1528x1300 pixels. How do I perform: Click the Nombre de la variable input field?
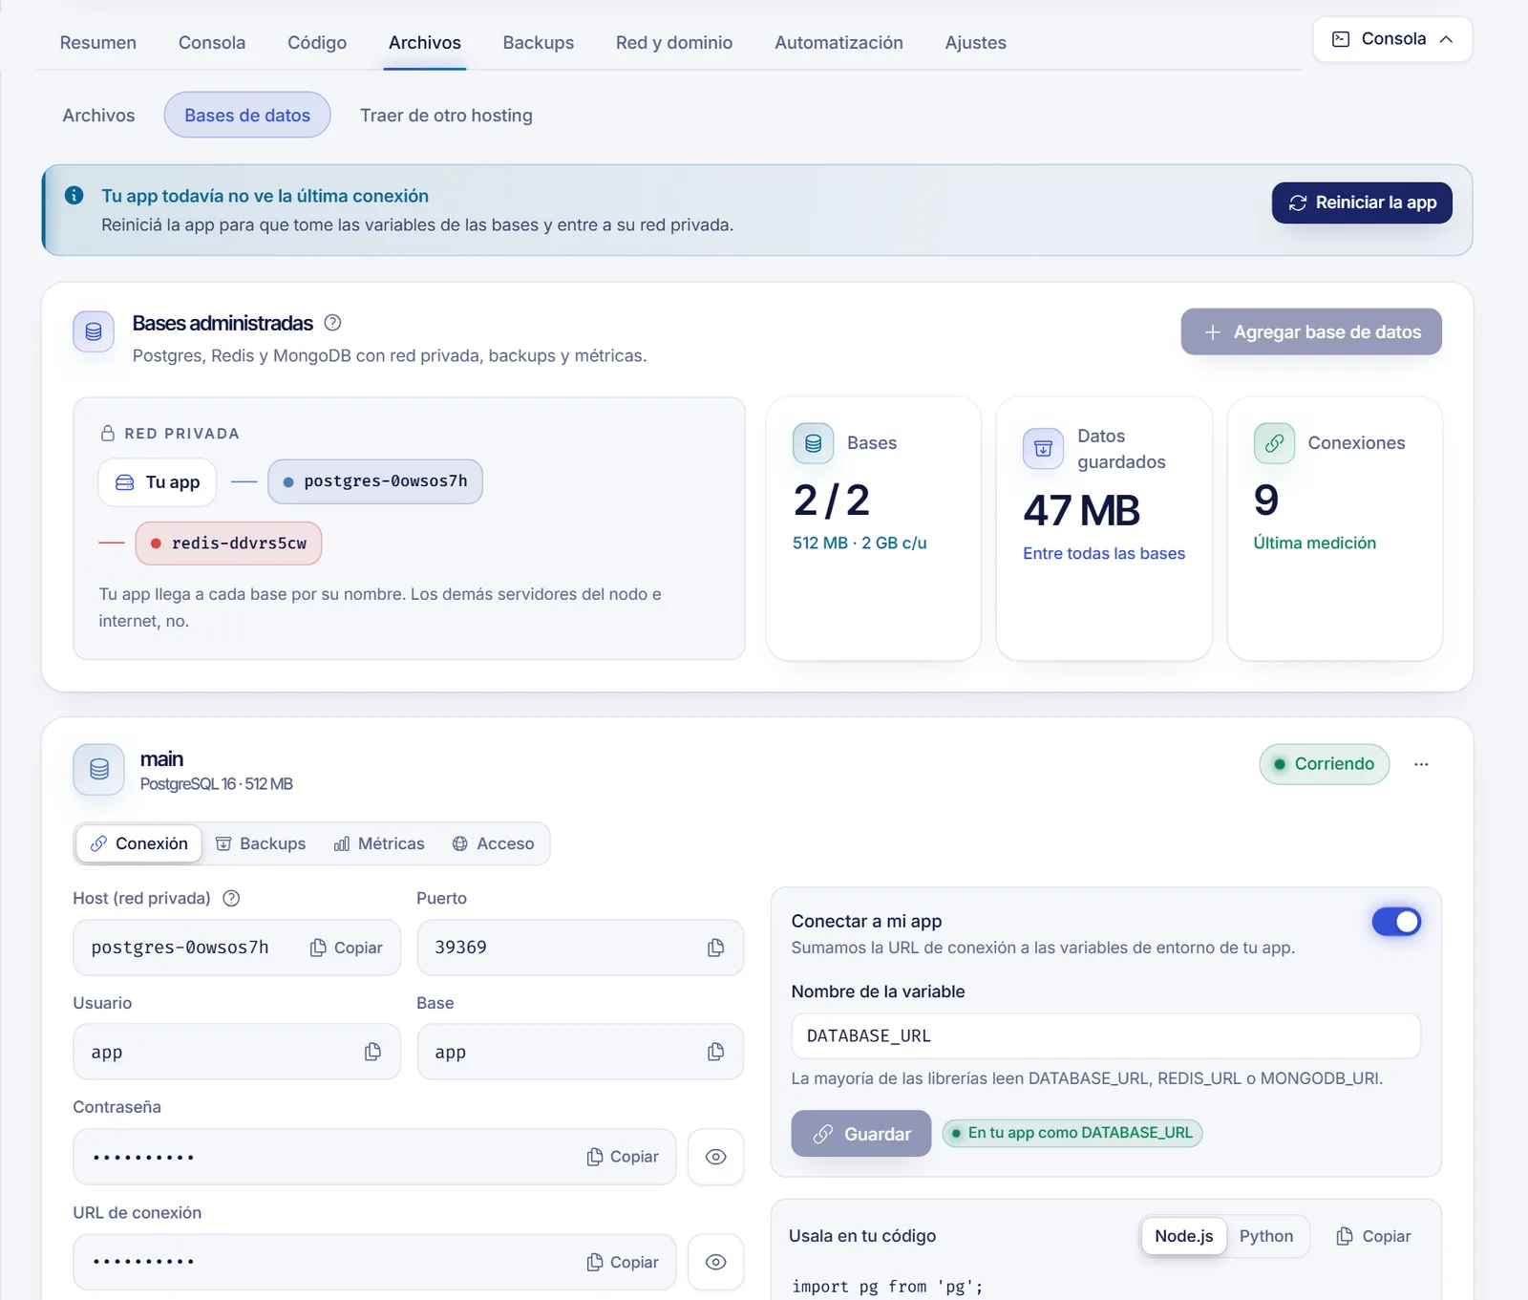click(1106, 1036)
